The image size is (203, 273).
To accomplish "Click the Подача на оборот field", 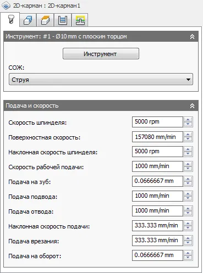I will point(157,255).
